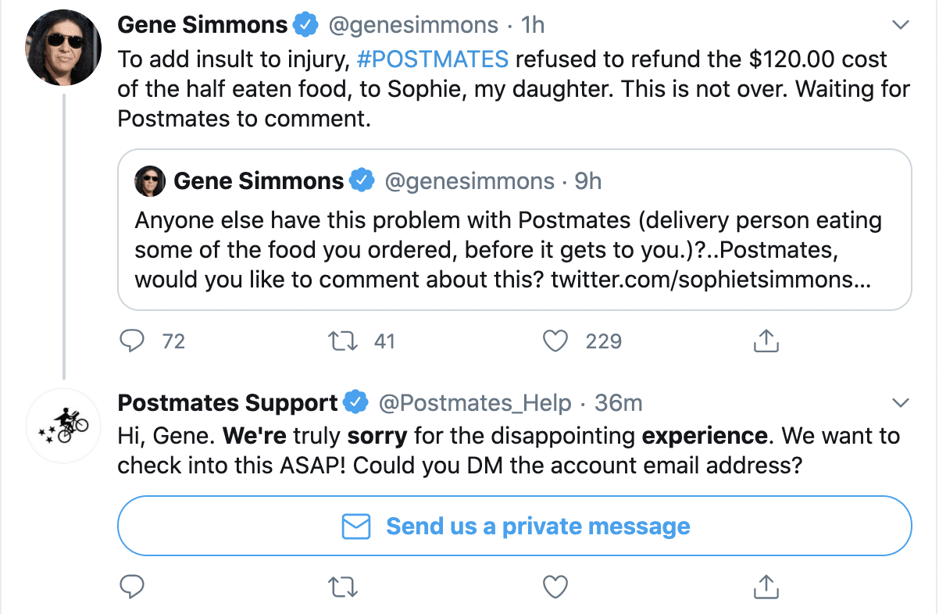Open Postmates Support tweet options chevron
The width and height of the screenshot is (939, 614).
pos(901,403)
